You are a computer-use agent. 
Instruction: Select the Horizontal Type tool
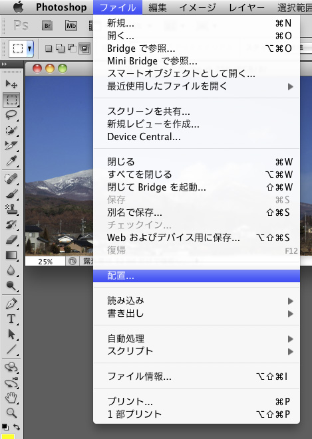(x=11, y=319)
